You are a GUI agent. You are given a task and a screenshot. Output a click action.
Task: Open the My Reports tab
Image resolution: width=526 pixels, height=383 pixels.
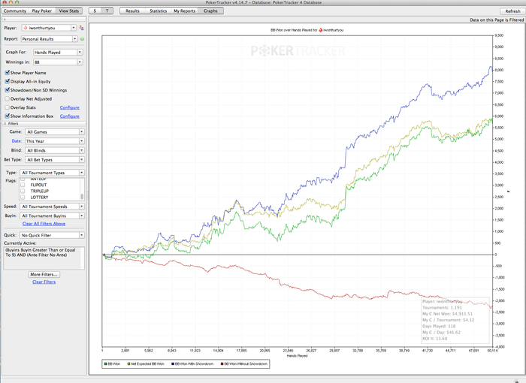(184, 11)
